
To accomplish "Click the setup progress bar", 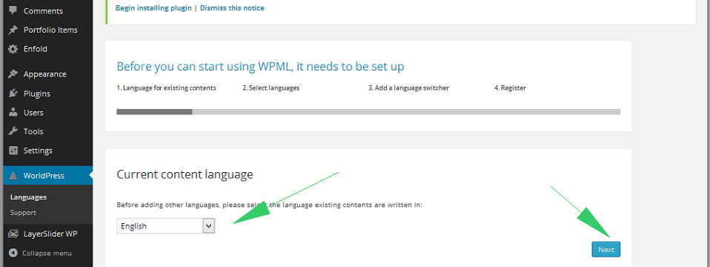I will coord(368,111).
